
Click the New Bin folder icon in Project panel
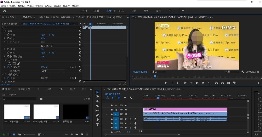77,135
